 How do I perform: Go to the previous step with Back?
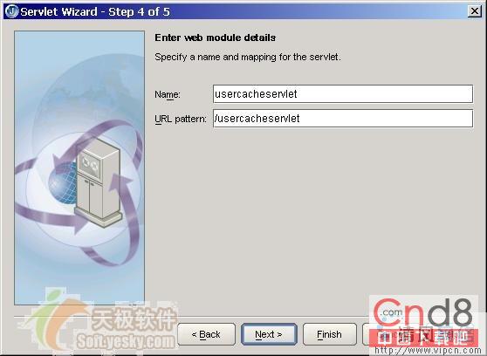[206, 334]
